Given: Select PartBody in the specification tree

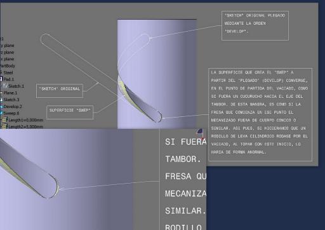Looking at the screenshot, I should point(8,66).
